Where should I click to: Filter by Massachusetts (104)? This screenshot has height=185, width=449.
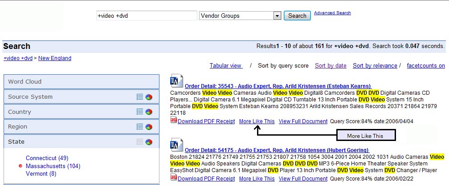[53, 166]
